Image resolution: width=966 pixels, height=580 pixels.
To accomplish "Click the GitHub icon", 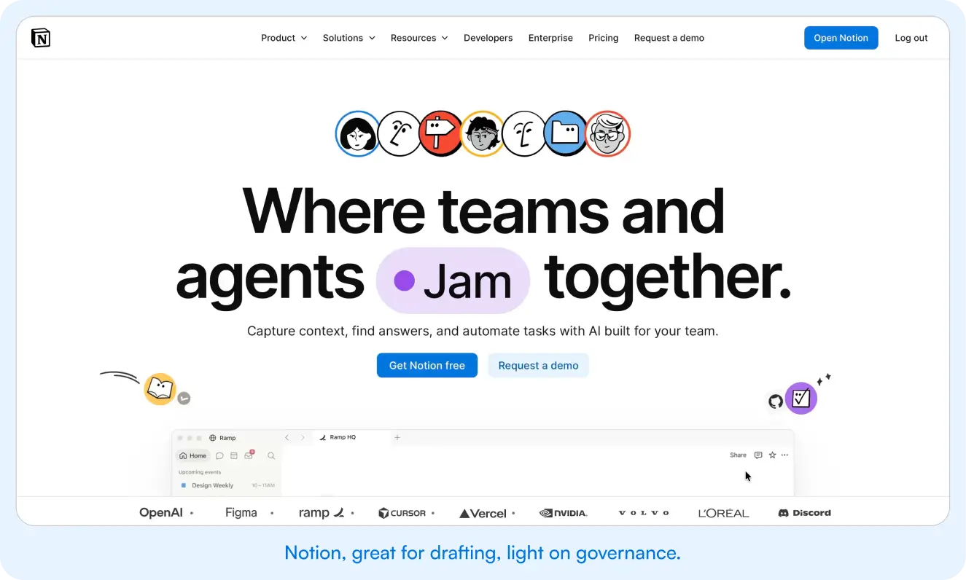I will point(776,401).
